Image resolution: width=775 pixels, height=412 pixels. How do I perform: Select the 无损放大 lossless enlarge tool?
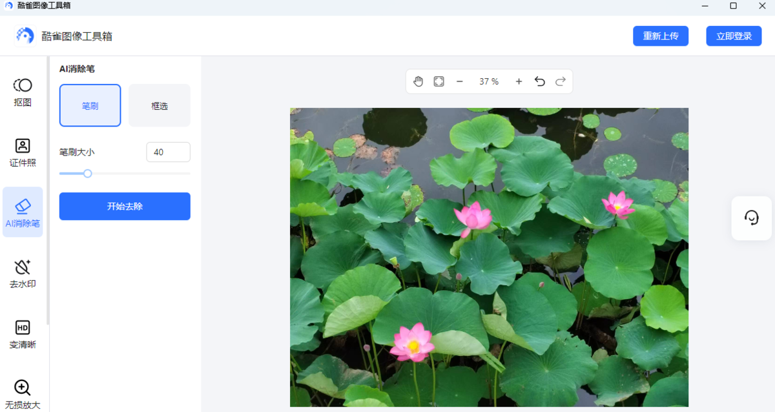23,394
